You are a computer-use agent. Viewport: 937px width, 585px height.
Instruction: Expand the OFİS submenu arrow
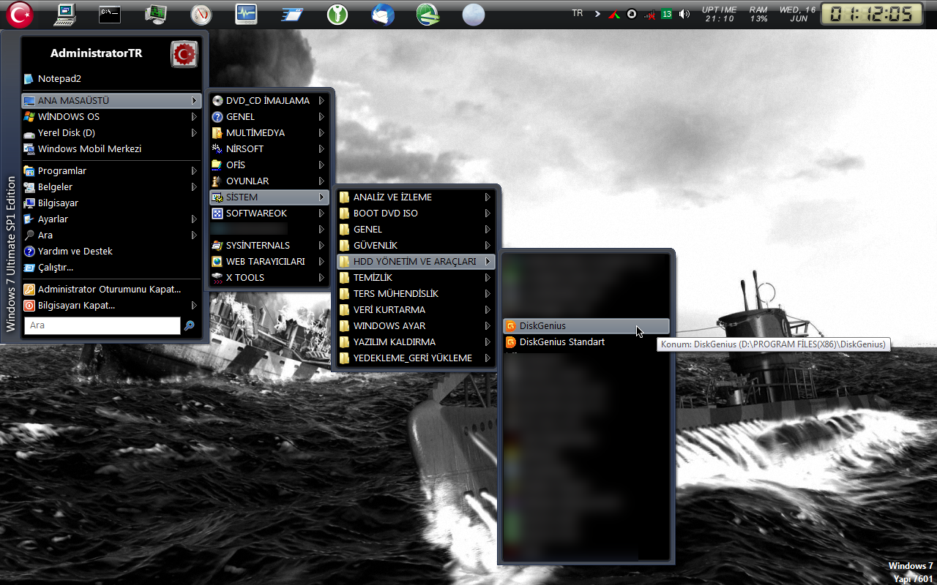321,165
